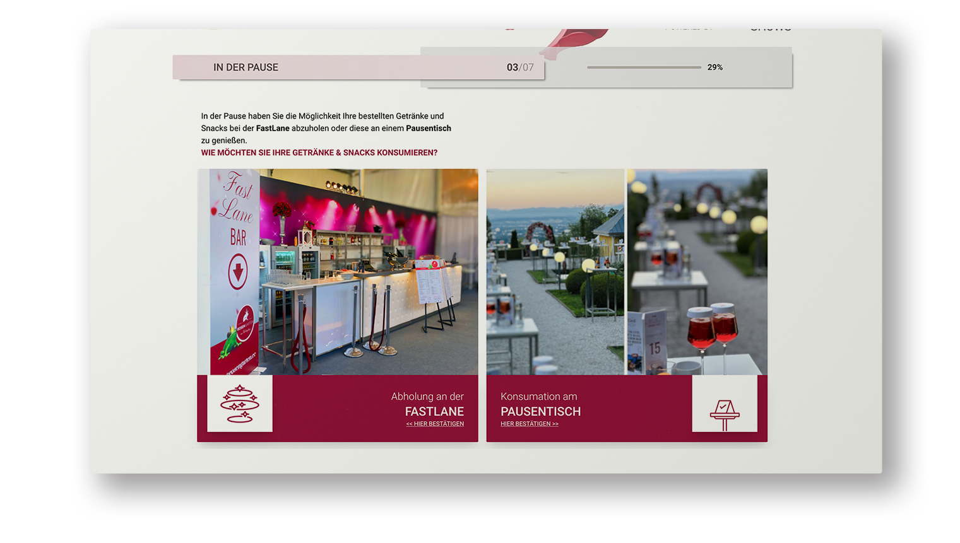Click the step counter '03/07'
This screenshot has height=543, width=960.
coord(520,67)
